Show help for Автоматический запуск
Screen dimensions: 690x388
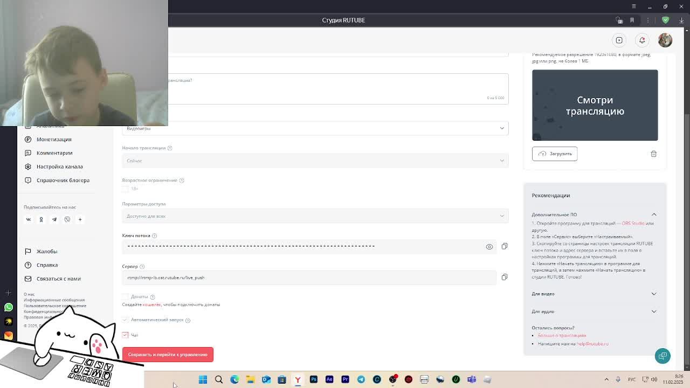188,320
